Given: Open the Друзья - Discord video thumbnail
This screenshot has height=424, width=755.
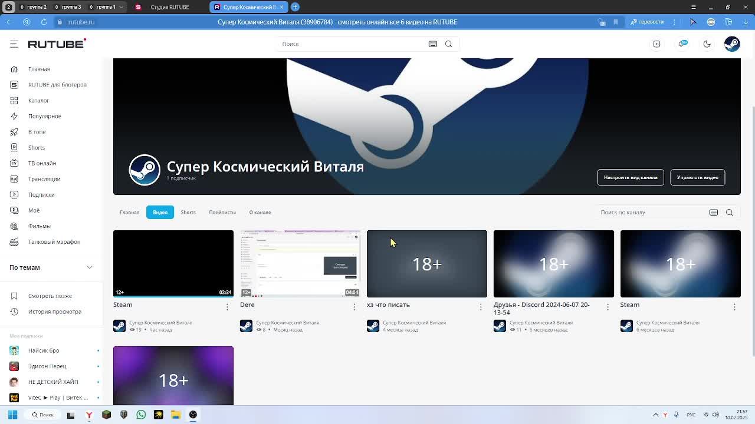Looking at the screenshot, I should [554, 263].
